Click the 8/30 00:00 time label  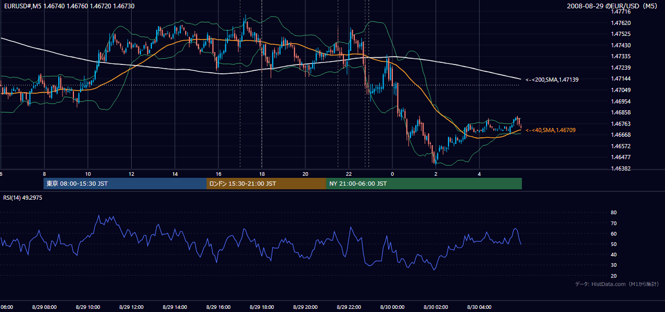pos(392,307)
